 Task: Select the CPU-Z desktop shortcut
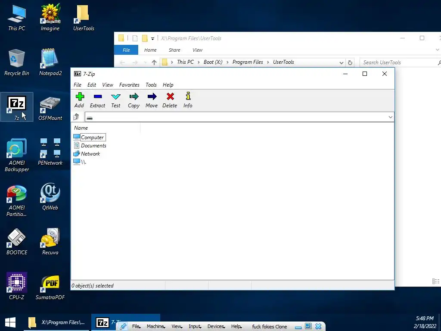point(17,286)
